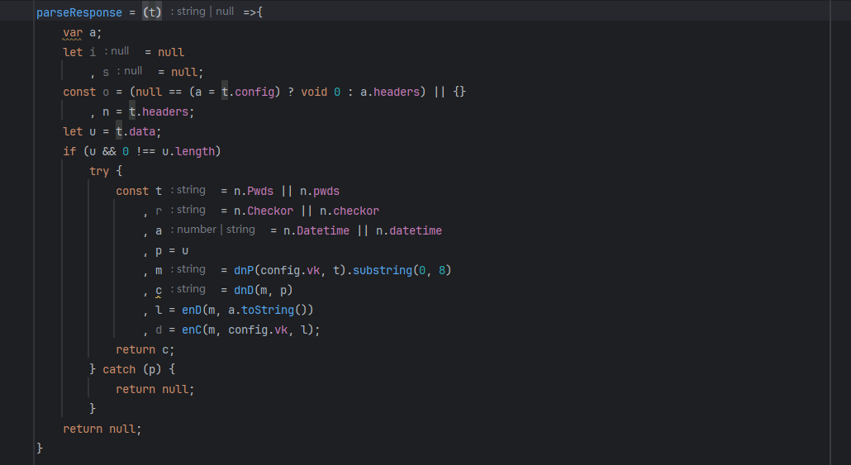Click the 'catch' keyword
Image resolution: width=851 pixels, height=465 pixels.
[x=119, y=369]
